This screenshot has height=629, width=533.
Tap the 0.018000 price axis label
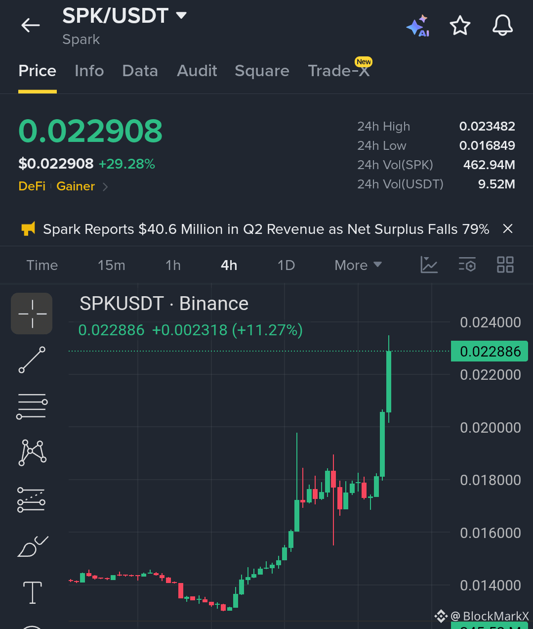[x=491, y=480]
